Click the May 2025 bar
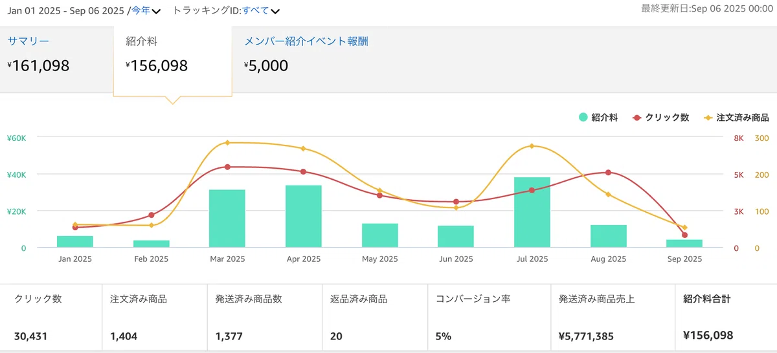The image size is (777, 353). (380, 235)
